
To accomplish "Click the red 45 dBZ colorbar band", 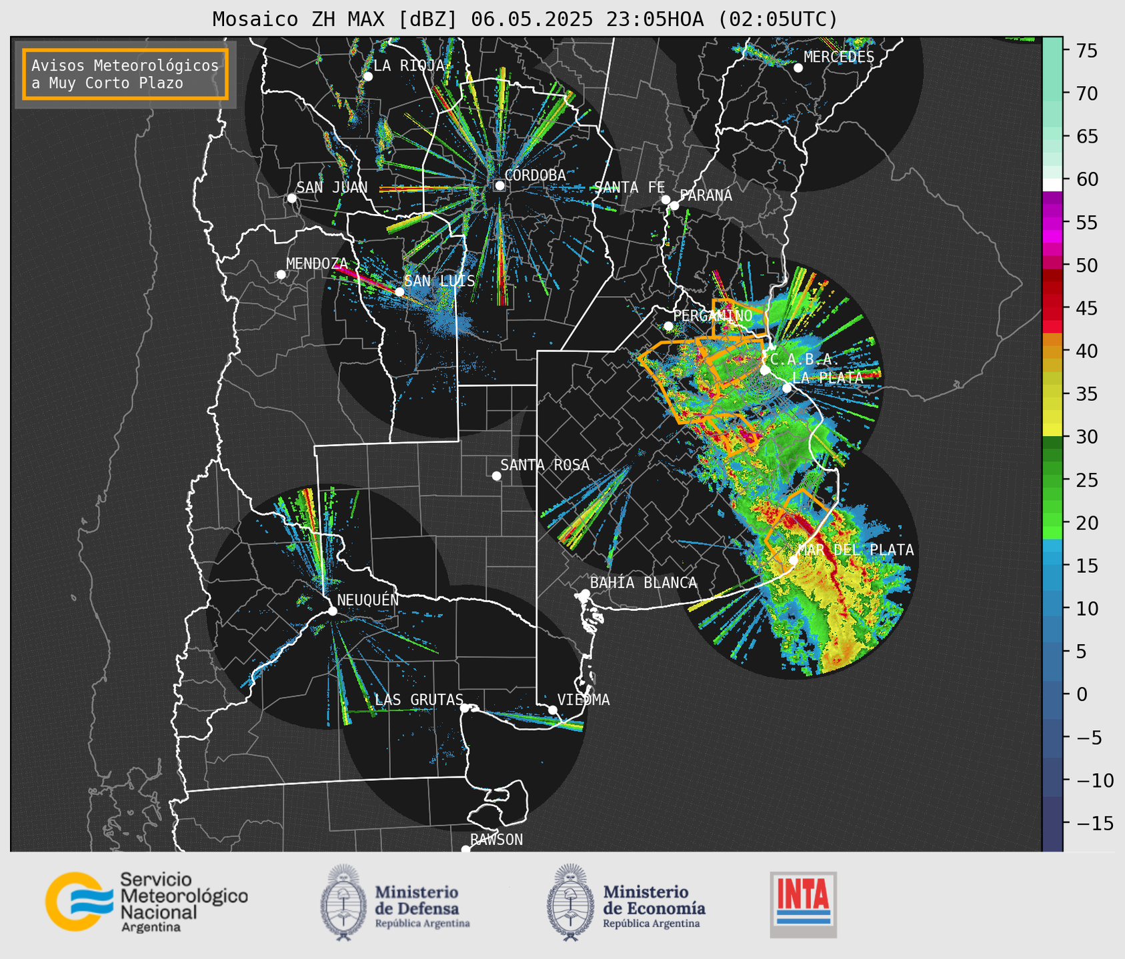I will [x=1052, y=309].
